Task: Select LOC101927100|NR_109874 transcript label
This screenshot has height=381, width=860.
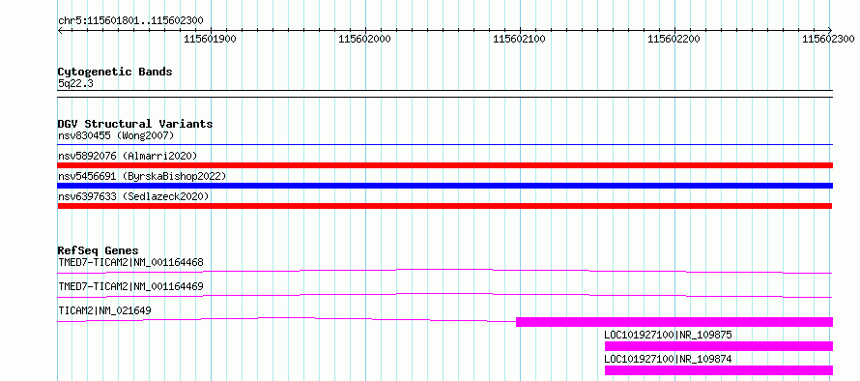Action: coord(668,359)
